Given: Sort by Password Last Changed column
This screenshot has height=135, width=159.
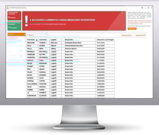Looking at the screenshot, I should click(x=105, y=40).
